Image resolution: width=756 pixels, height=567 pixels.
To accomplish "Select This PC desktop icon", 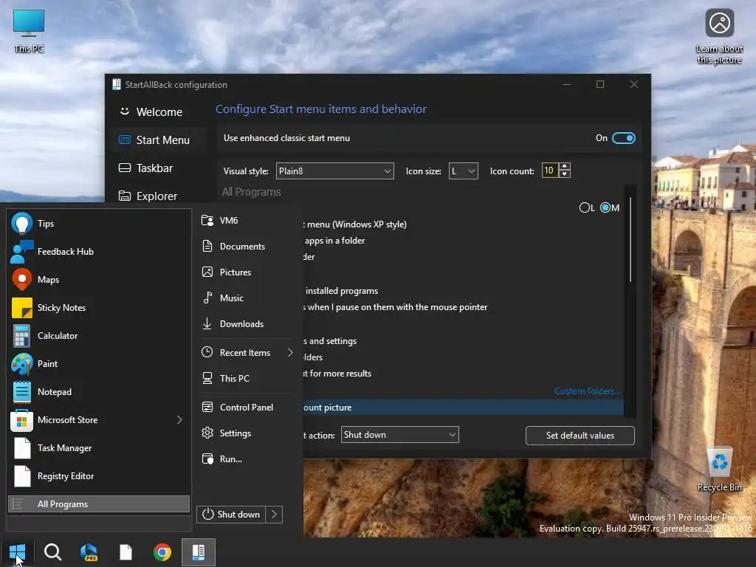I will tap(29, 30).
